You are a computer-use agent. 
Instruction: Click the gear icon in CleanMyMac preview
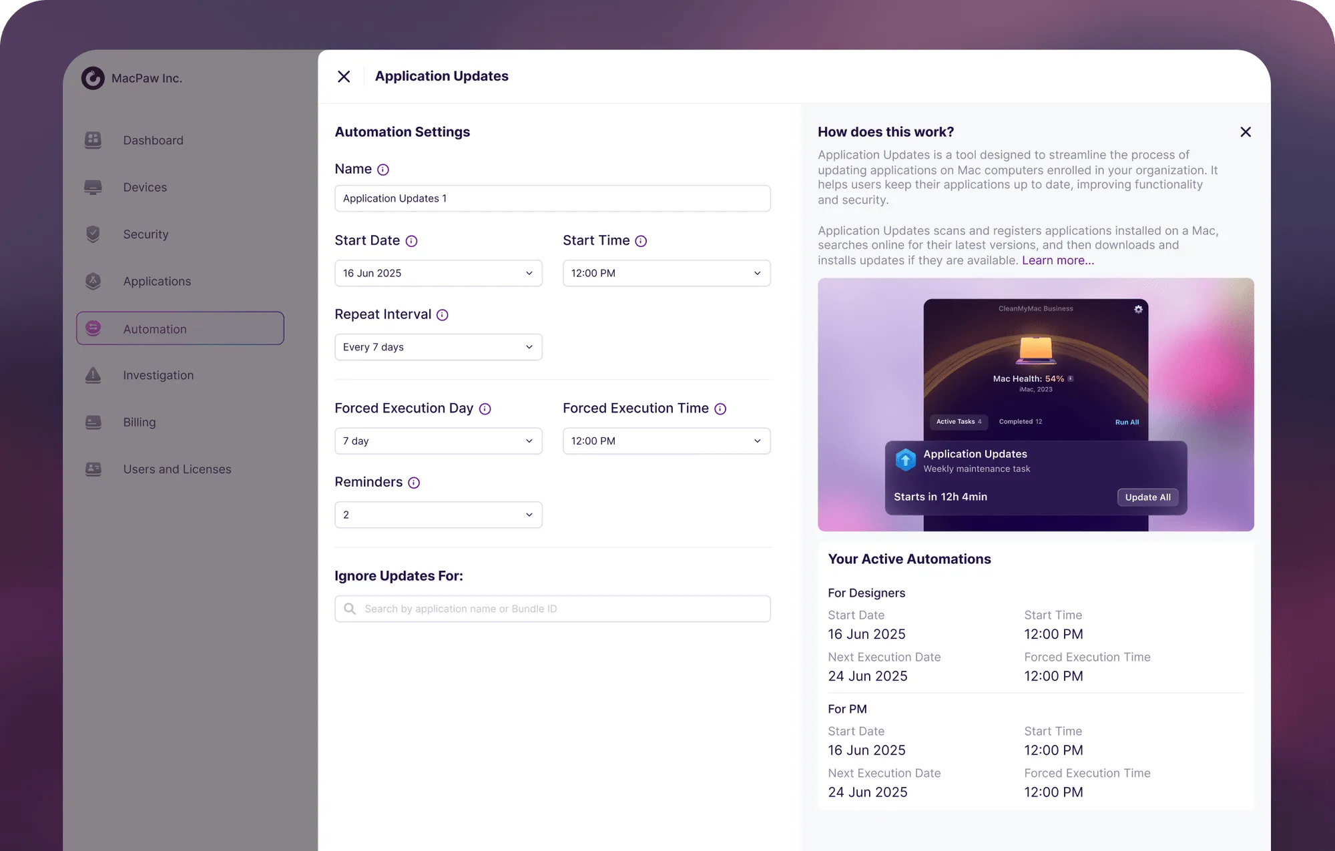[x=1138, y=309]
